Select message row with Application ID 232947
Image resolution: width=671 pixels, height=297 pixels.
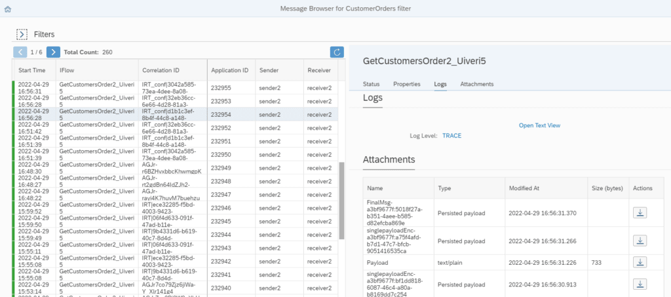(x=176, y=194)
